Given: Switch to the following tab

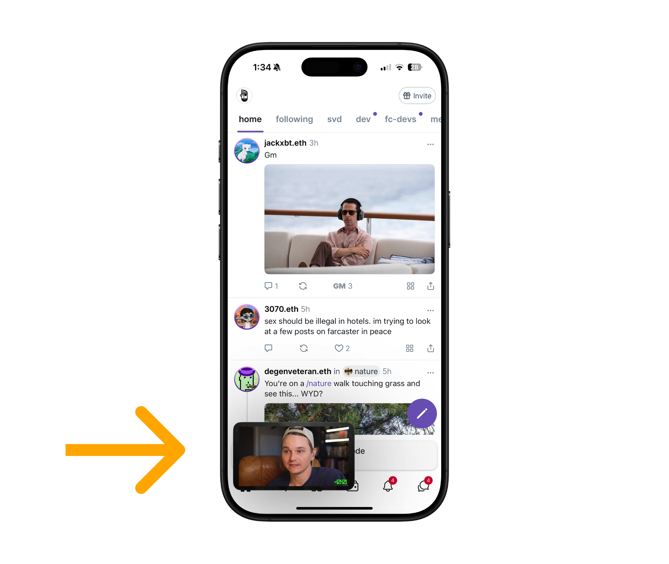Looking at the screenshot, I should click(294, 119).
